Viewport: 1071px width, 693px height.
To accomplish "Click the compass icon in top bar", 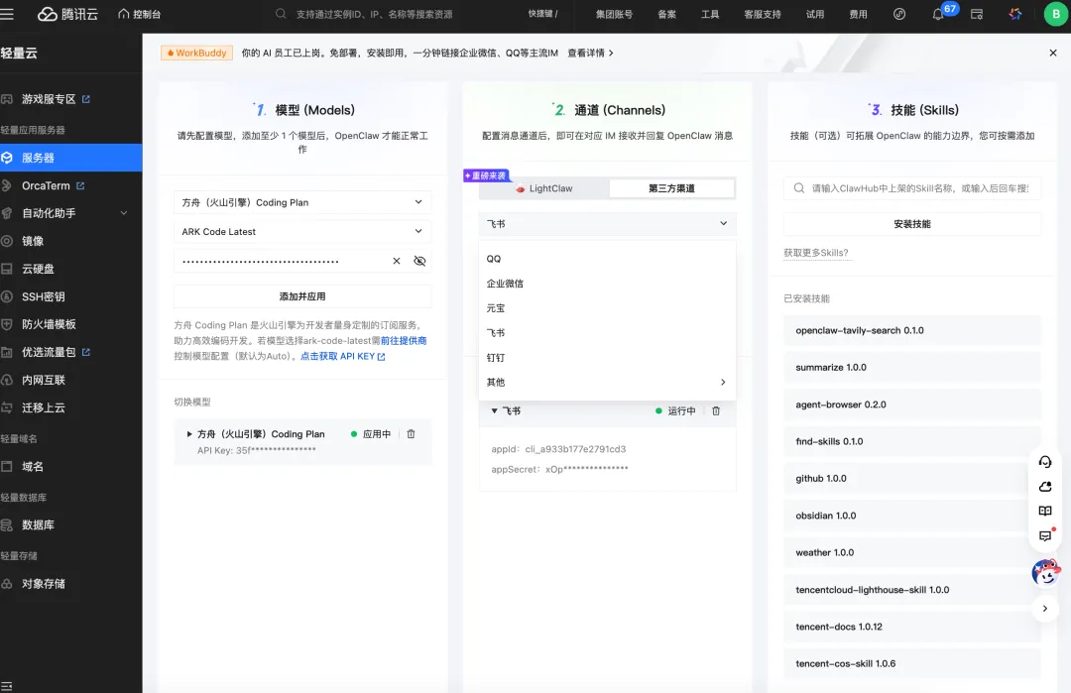I will [899, 14].
